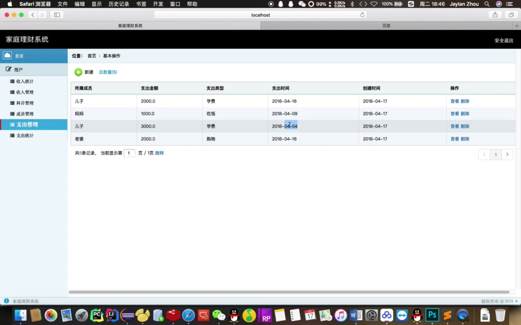Open the 文件 menu
521x325 pixels.
pos(63,4)
